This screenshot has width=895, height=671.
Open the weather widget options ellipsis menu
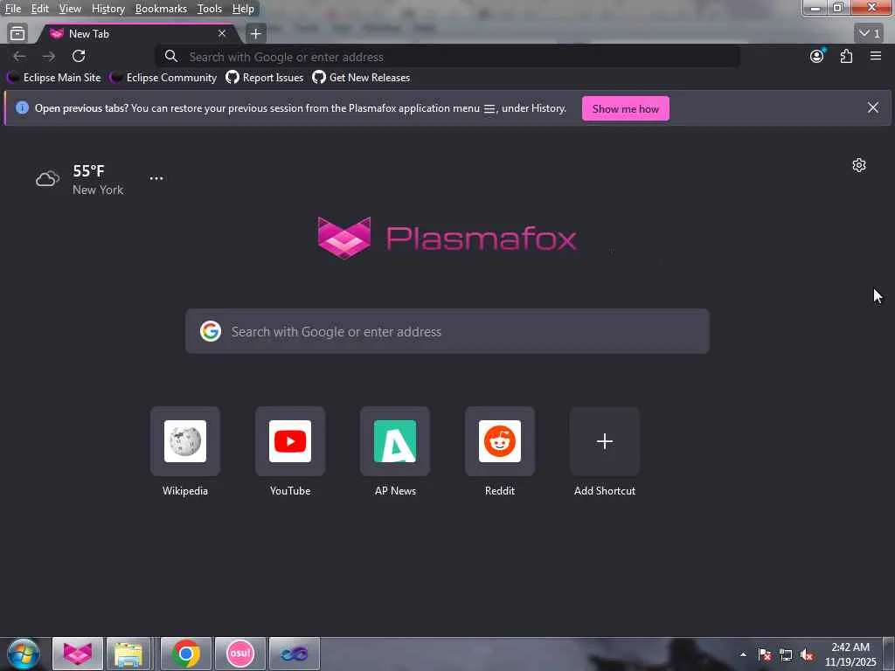156,178
